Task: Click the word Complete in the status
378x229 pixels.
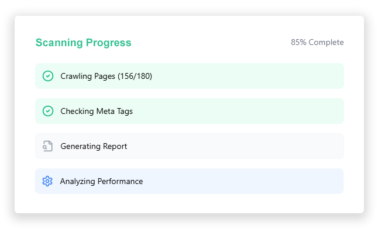Action: 326,42
